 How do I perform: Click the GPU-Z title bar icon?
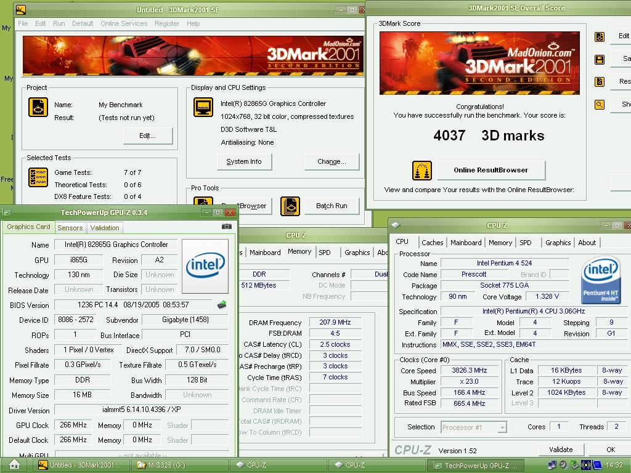point(6,212)
